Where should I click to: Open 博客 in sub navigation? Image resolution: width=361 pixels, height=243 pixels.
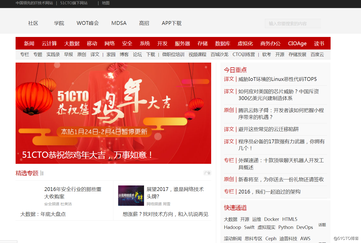tap(124, 55)
